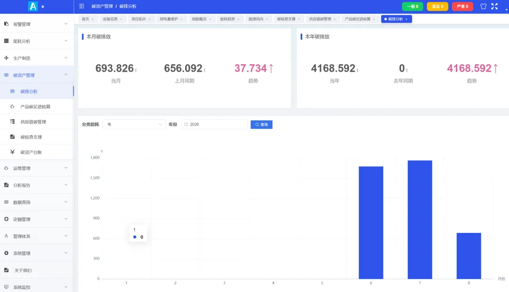Click the 系统管理 gear icon
Image resolution: width=509 pixels, height=292 pixels.
(x=6, y=253)
